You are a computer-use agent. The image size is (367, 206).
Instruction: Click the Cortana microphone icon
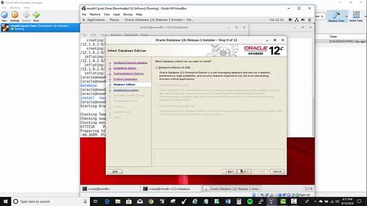click(85, 201)
